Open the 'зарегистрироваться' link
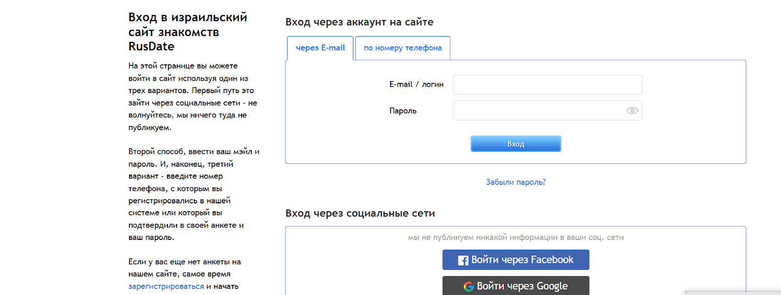Viewport: 781px width, 295px height. click(x=166, y=286)
